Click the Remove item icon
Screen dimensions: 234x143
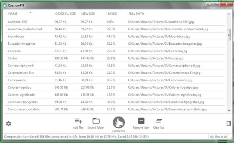point(141,121)
